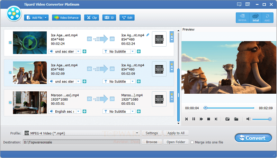Image resolution: width=277 pixels, height=158 pixels.
Task: Uncheck the Maroon file checkbox
Action: (10, 102)
